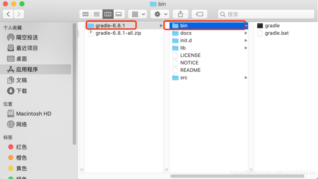Select the docs folder
The image size is (318, 179).
pos(209,33)
